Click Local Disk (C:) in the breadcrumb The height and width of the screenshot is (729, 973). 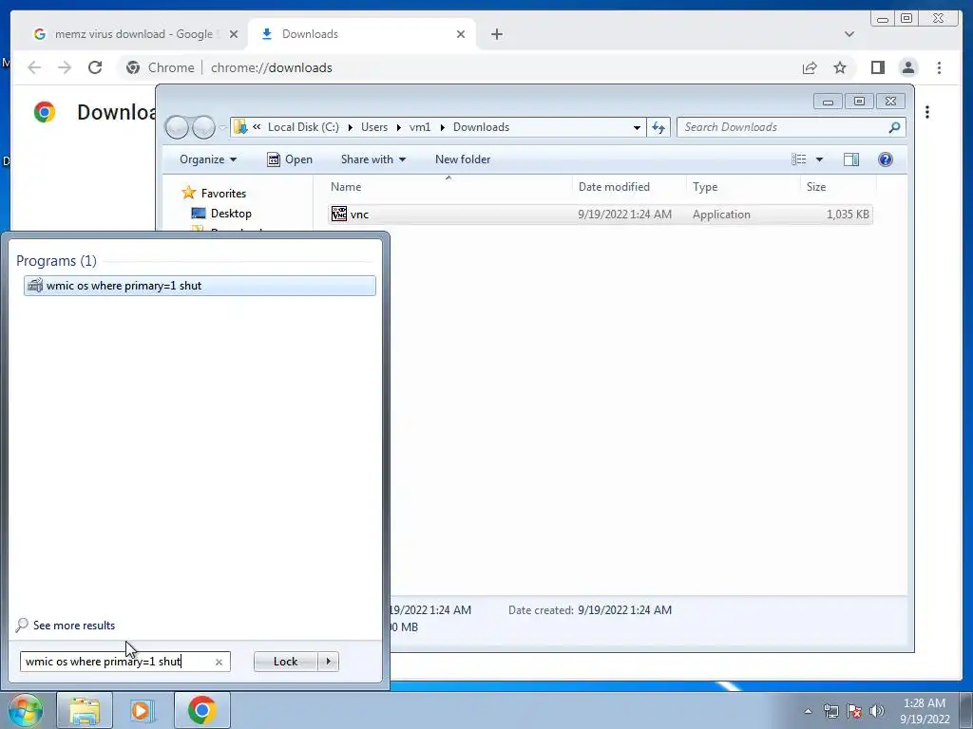[303, 127]
